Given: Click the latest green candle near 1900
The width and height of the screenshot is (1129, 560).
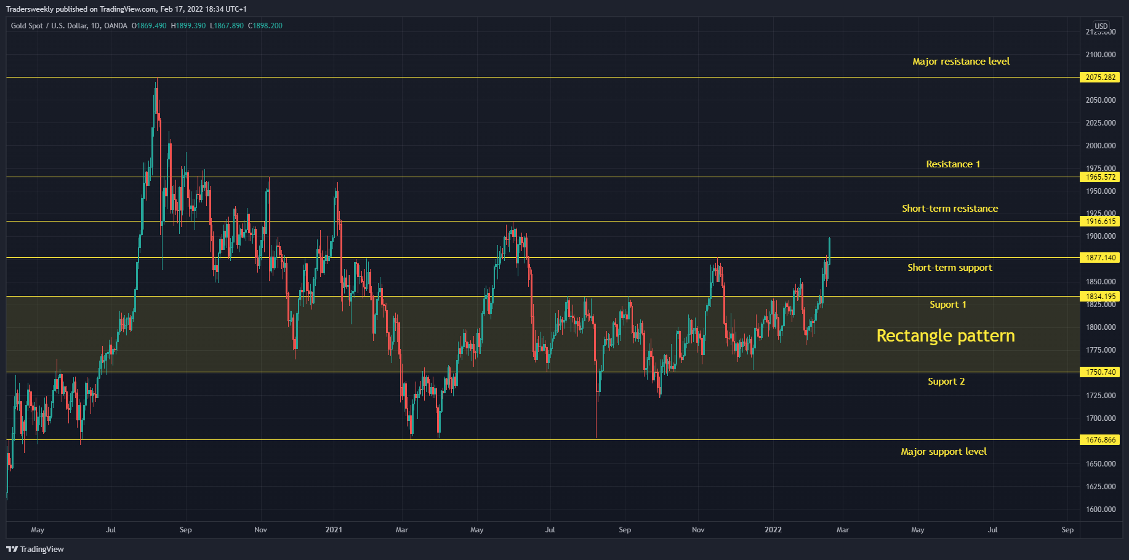Looking at the screenshot, I should [830, 250].
